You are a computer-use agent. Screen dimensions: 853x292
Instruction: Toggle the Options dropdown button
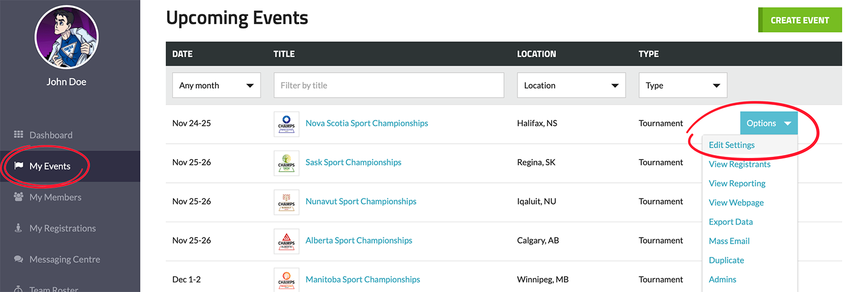(768, 123)
